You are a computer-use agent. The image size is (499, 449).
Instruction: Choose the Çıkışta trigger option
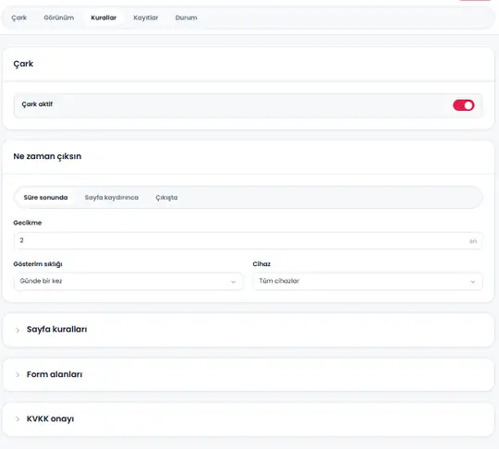pyautogui.click(x=166, y=198)
